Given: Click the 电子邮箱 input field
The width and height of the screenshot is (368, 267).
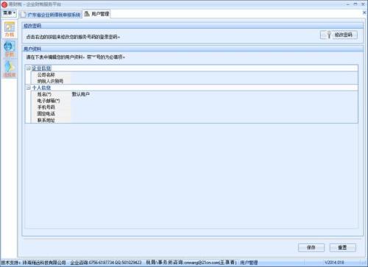Looking at the screenshot, I should pyautogui.click(x=214, y=101).
